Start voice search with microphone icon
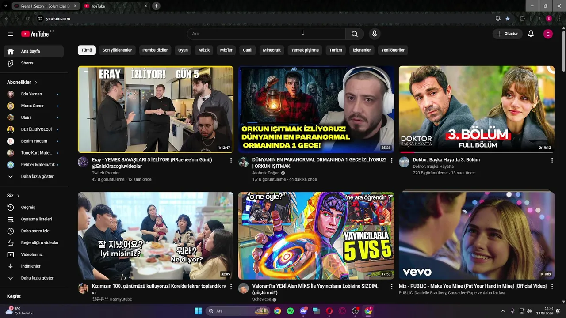This screenshot has height=318, width=566. (x=375, y=34)
